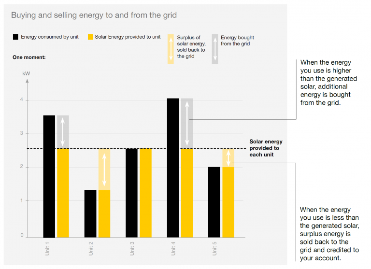
Task: Select the pale yellow double arrow above Unit 2
Action: coord(104,170)
